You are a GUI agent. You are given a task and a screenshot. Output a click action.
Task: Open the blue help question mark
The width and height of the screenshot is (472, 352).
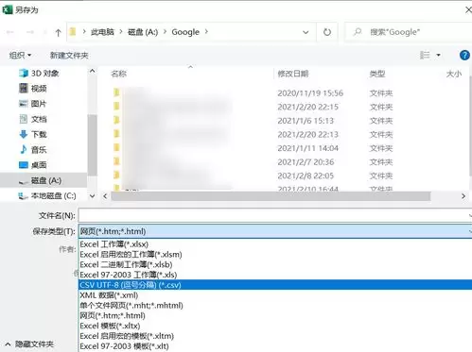(464, 56)
